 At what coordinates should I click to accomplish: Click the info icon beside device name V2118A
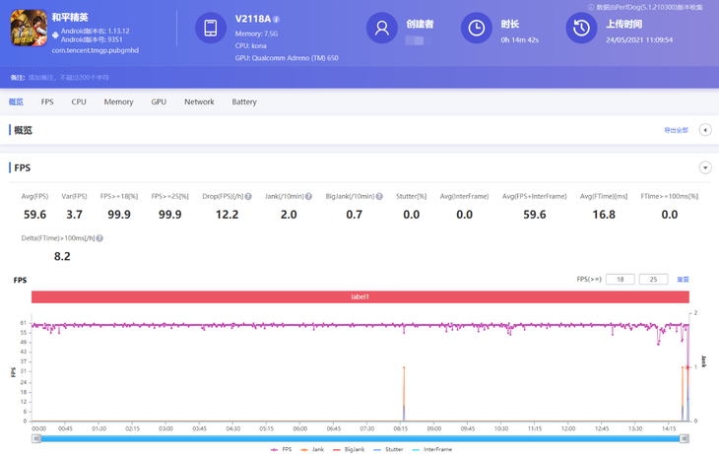[x=277, y=20]
